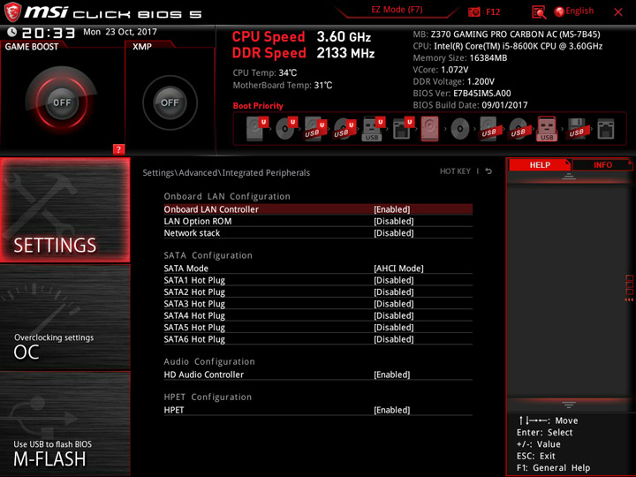Switch to the INFO tab
This screenshot has height=477, width=636.
[x=602, y=164]
